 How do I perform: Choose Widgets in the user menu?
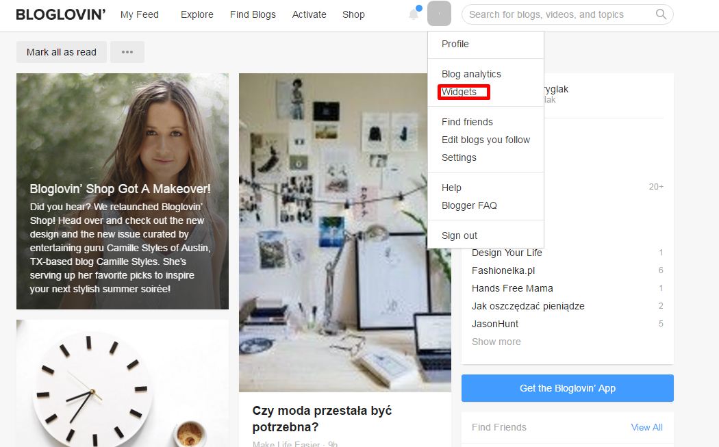(x=459, y=92)
